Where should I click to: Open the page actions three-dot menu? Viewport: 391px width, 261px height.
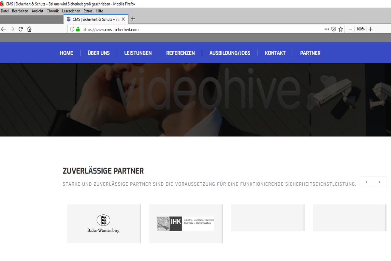pyautogui.click(x=327, y=29)
